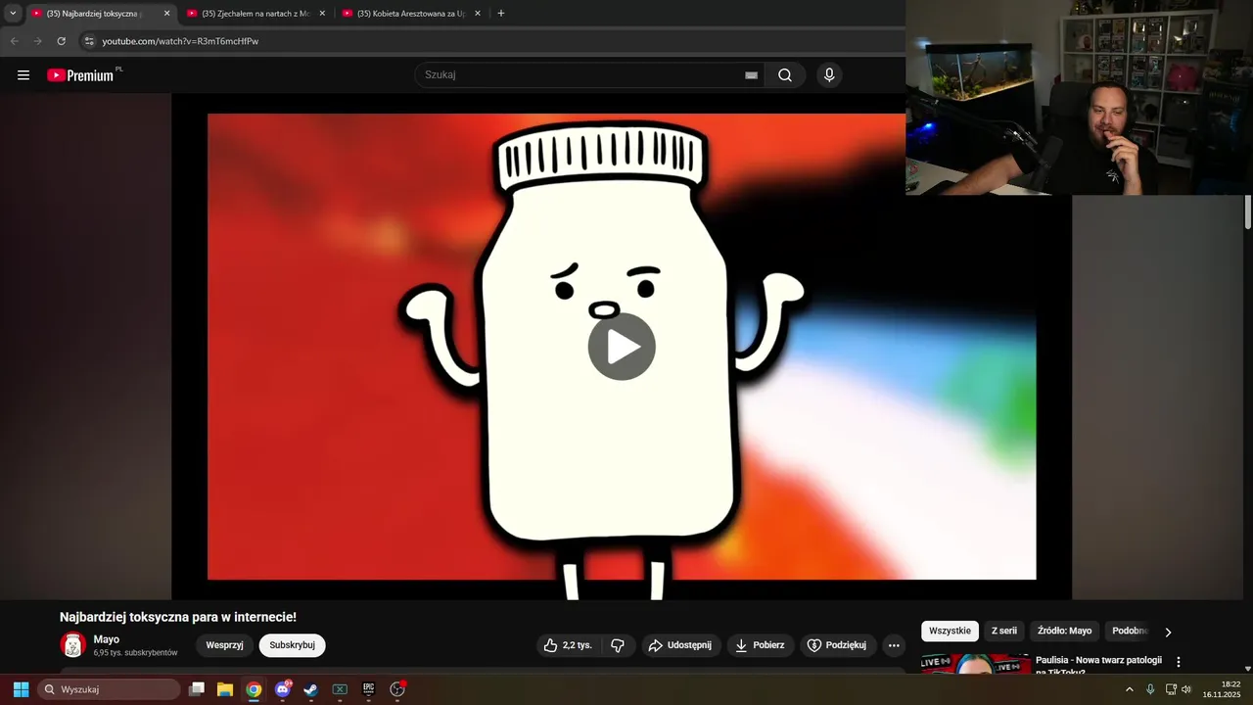Open Windows Start menu
The image size is (1253, 705).
21,689
